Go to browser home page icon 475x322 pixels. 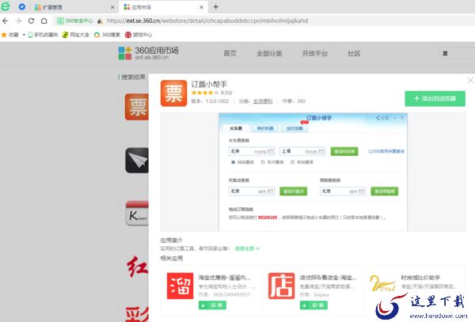point(44,21)
